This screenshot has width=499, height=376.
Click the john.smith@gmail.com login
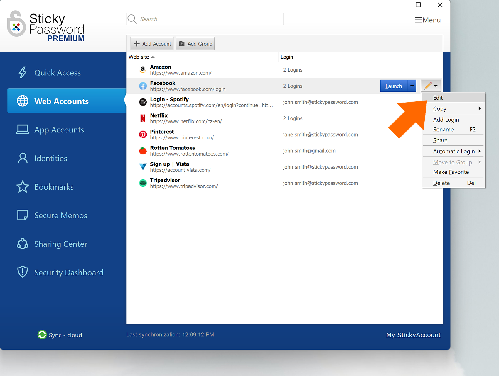309,151
